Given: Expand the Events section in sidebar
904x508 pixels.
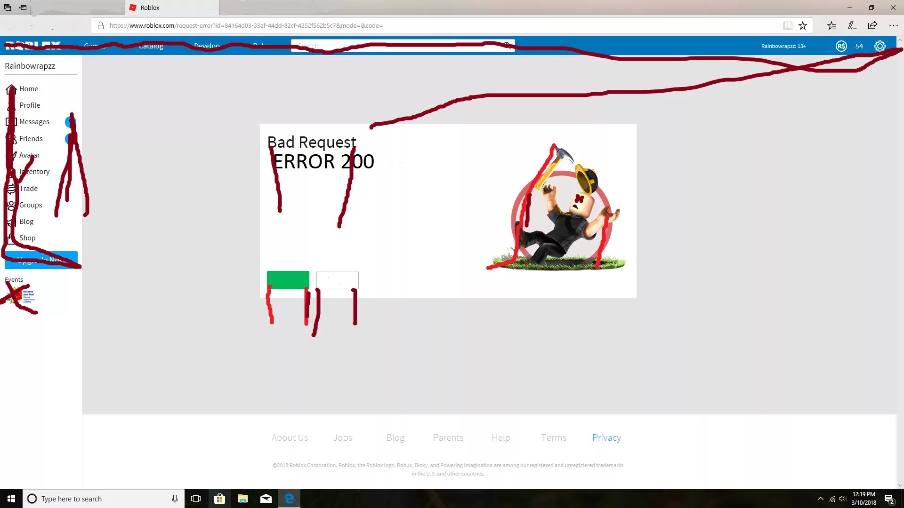Looking at the screenshot, I should pyautogui.click(x=14, y=279).
